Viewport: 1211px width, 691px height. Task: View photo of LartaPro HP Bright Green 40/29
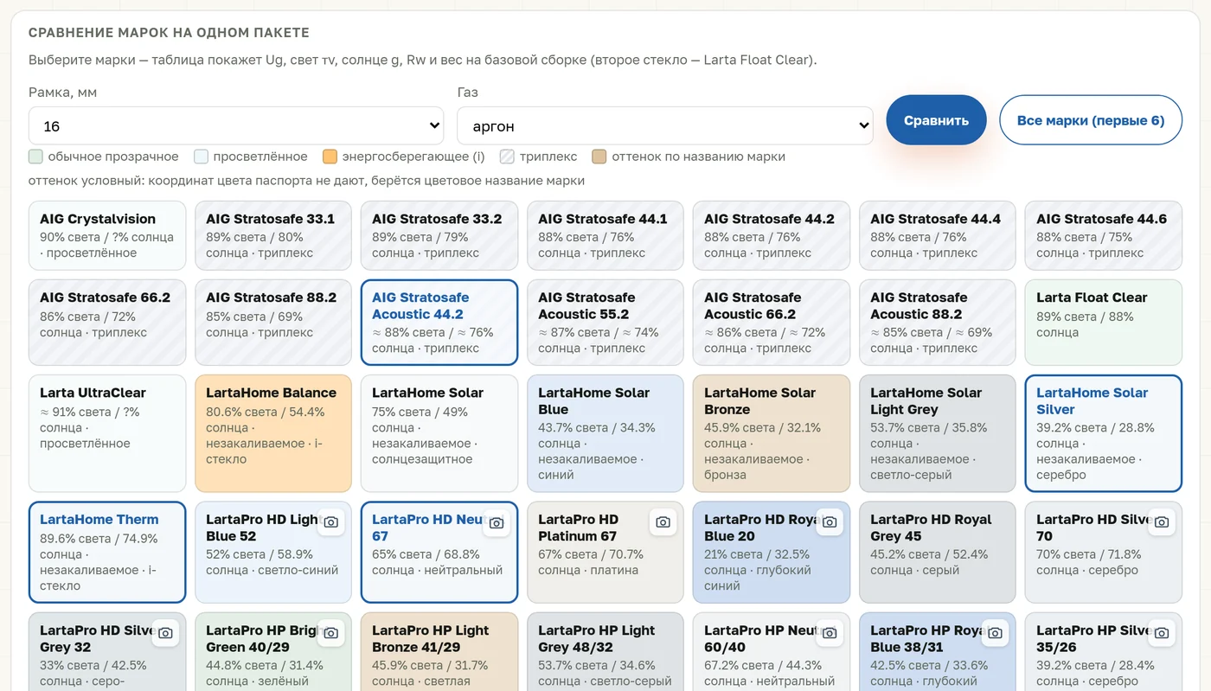point(330,633)
